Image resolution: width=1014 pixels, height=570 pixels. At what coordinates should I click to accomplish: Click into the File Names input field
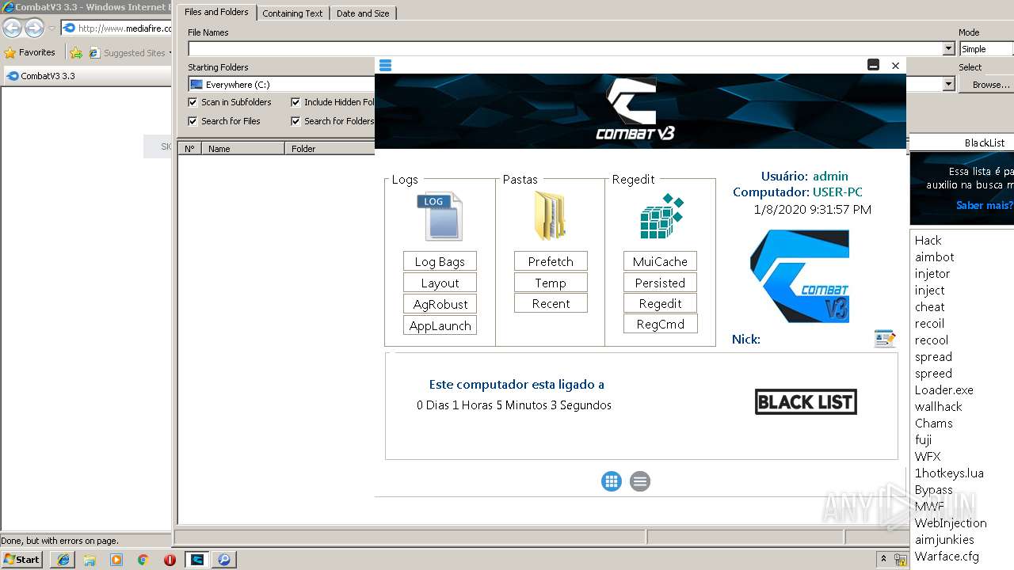tap(565, 49)
